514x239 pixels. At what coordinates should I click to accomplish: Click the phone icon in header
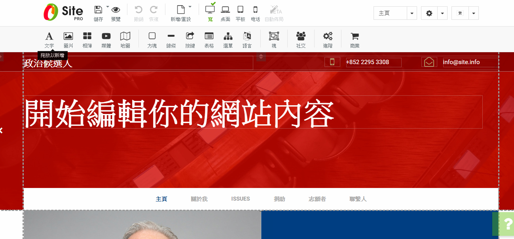[332, 62]
